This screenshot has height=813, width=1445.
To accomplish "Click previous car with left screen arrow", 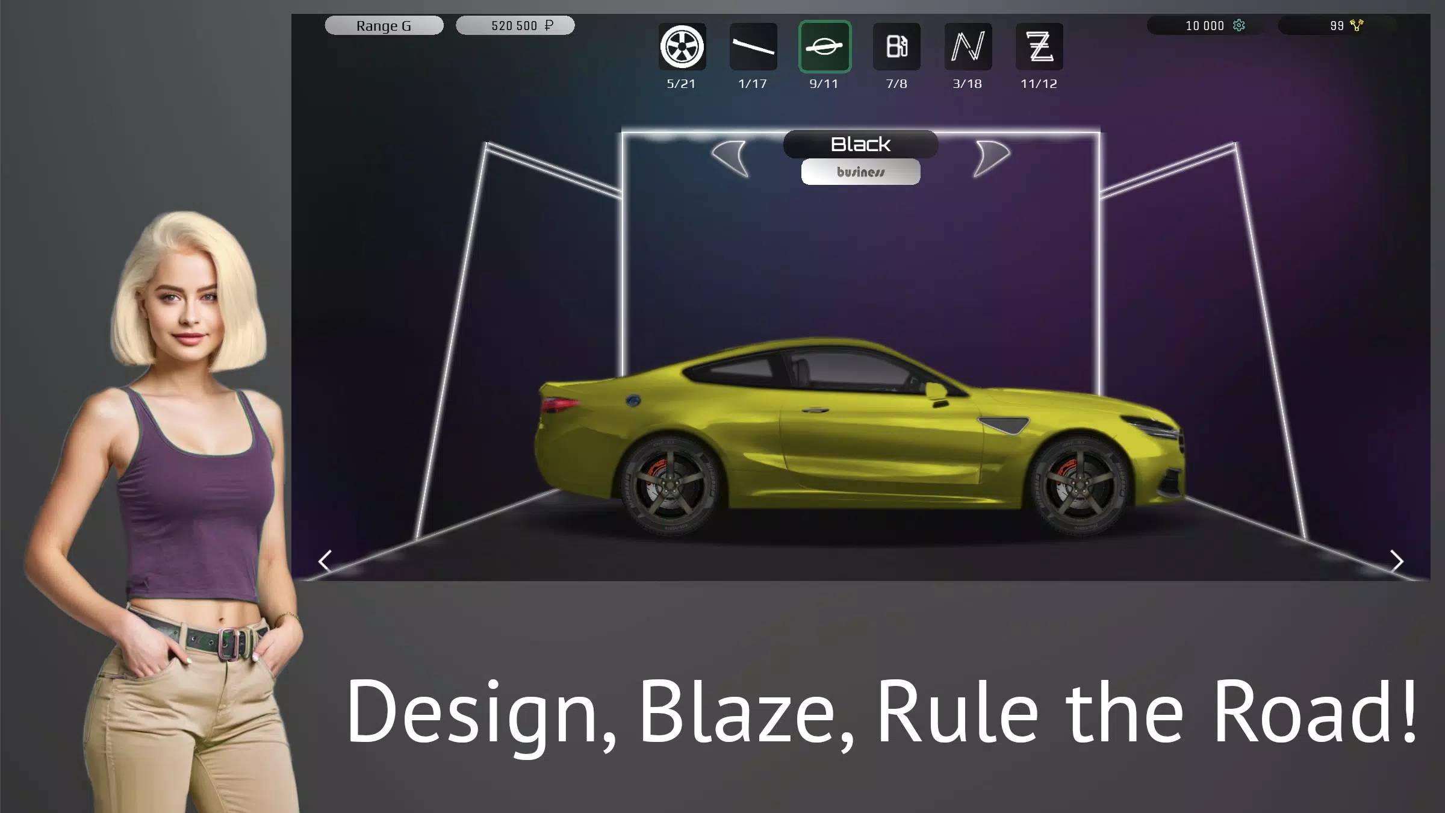I will (325, 561).
